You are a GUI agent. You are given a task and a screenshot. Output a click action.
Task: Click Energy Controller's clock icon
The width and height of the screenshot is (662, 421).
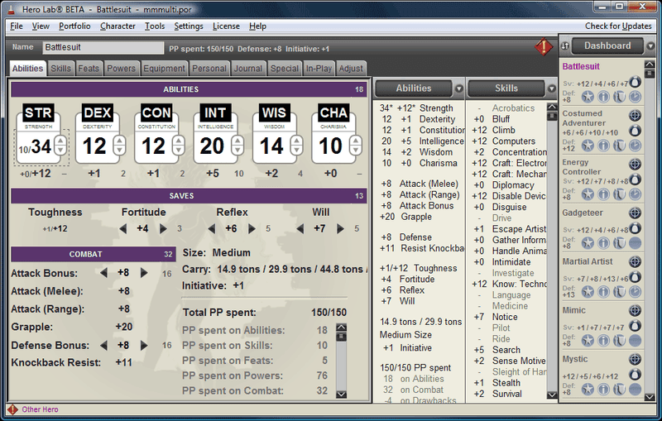[x=635, y=194]
